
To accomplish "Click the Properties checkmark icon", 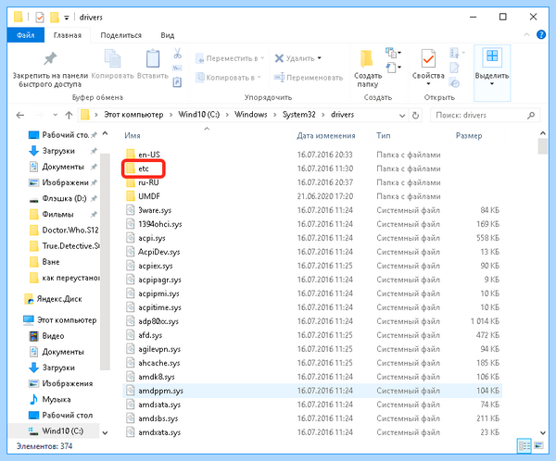I will click(428, 58).
